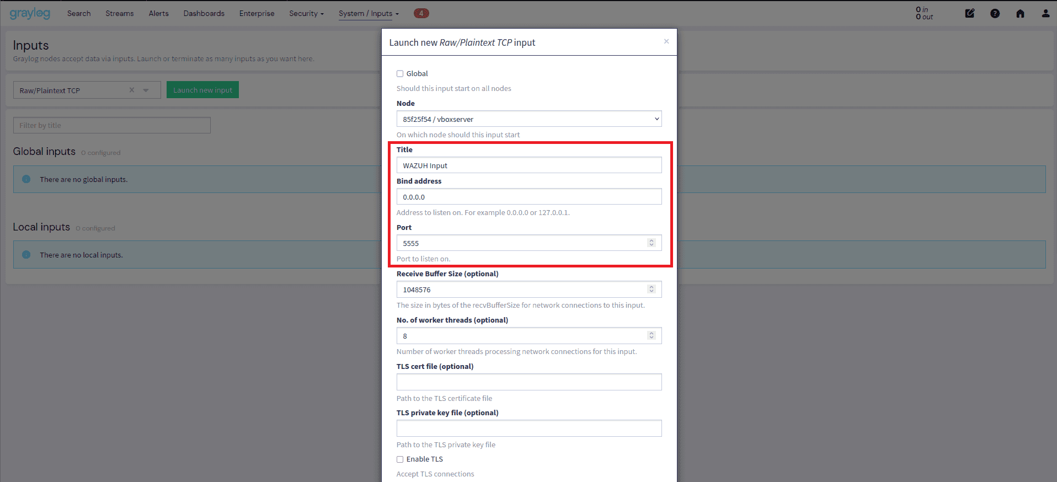Viewport: 1057px width, 482px height.
Task: Expand the input type selector arrow
Action: (146, 90)
